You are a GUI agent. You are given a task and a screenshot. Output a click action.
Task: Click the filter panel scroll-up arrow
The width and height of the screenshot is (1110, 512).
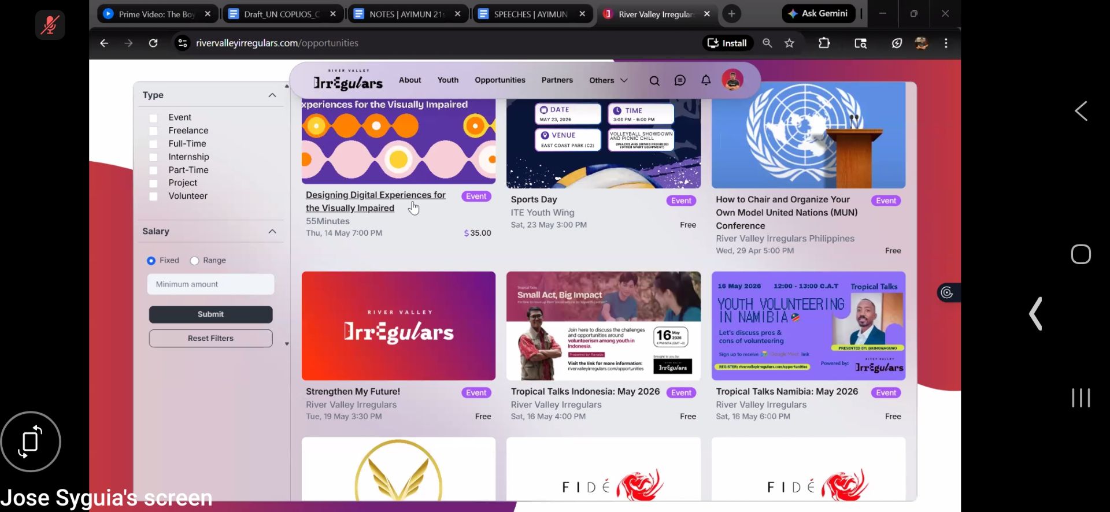pos(287,86)
